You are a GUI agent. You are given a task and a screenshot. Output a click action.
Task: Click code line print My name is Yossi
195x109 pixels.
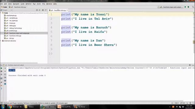click(85, 15)
